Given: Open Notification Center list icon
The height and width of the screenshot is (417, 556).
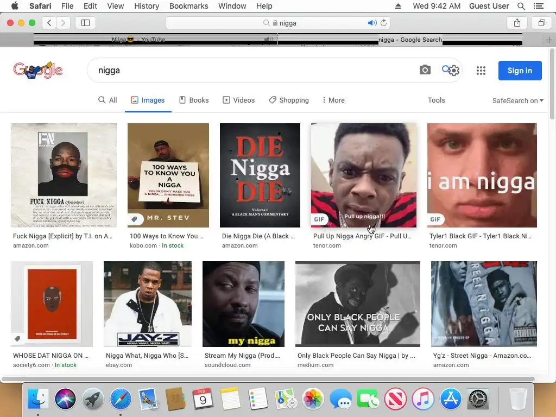Looking at the screenshot, I should (538, 6).
